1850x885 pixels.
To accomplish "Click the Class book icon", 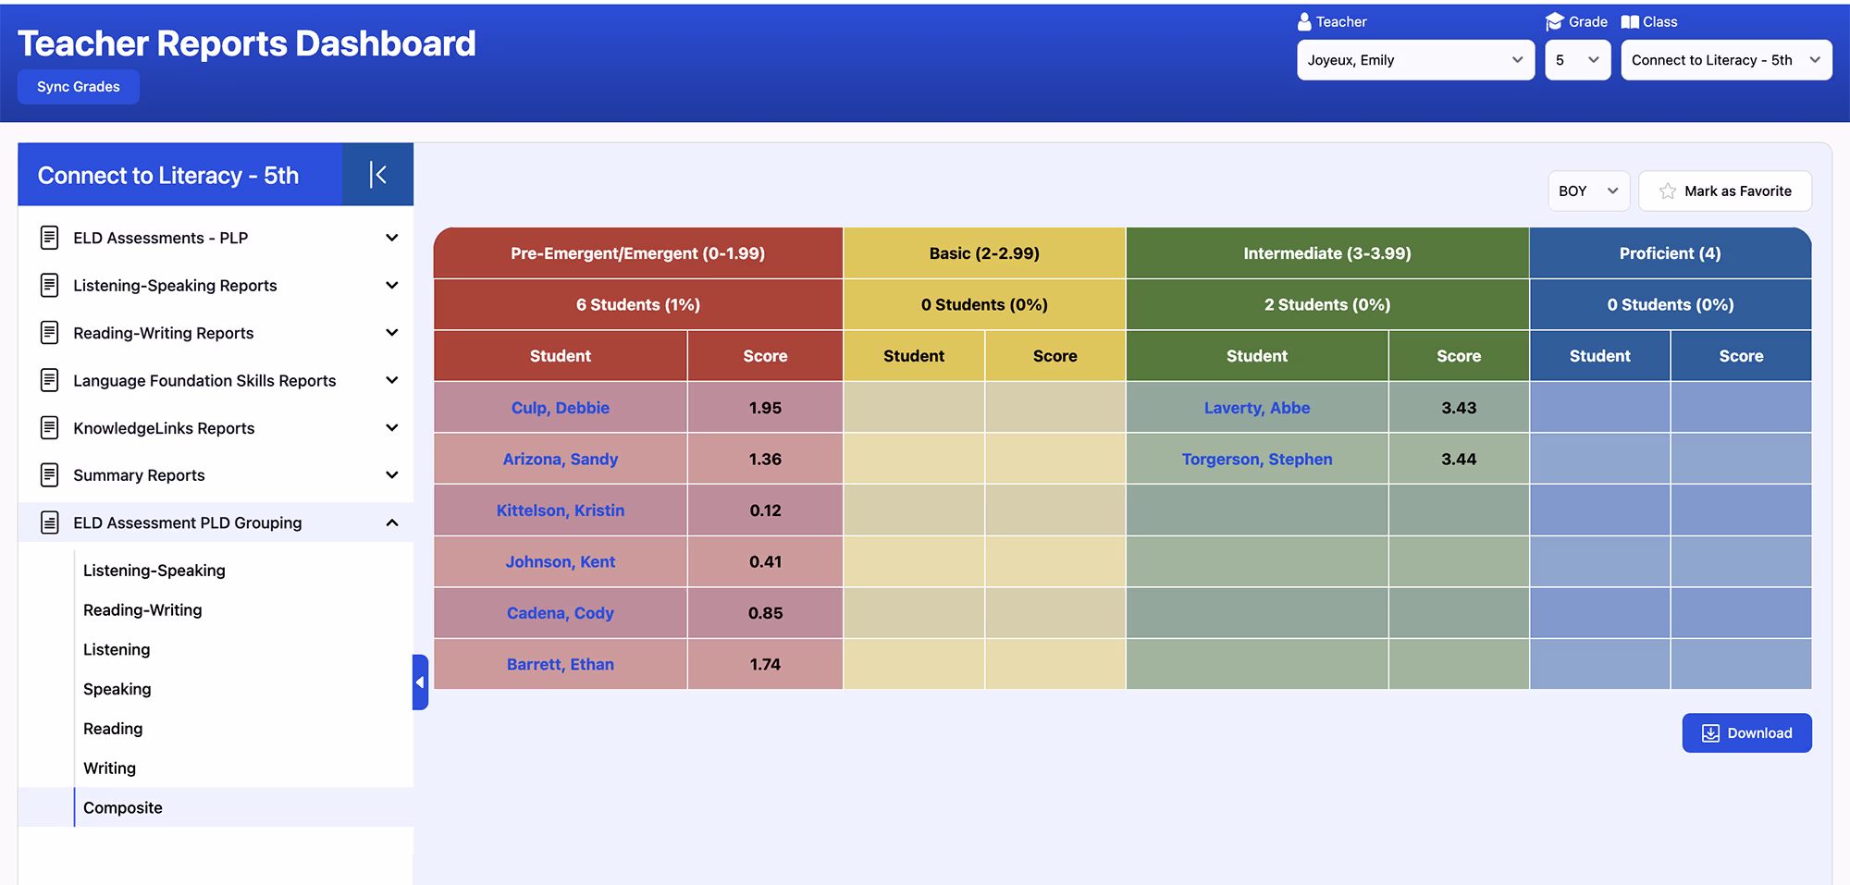I will [1630, 21].
